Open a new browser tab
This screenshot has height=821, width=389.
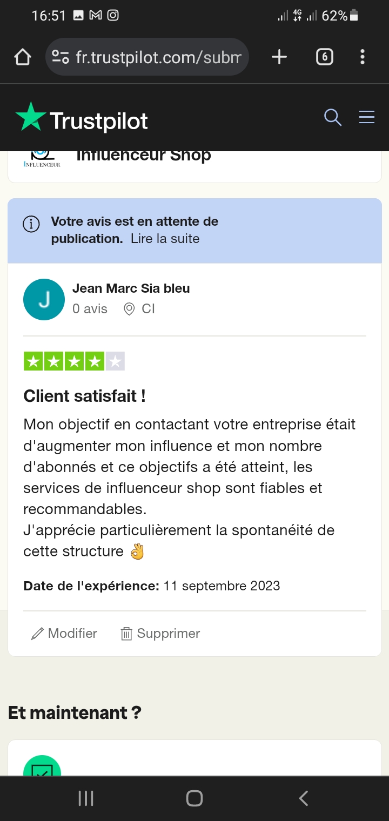point(279,57)
